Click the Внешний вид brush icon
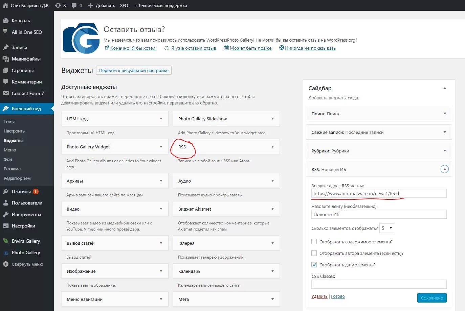The width and height of the screenshot is (465, 311). [6, 109]
